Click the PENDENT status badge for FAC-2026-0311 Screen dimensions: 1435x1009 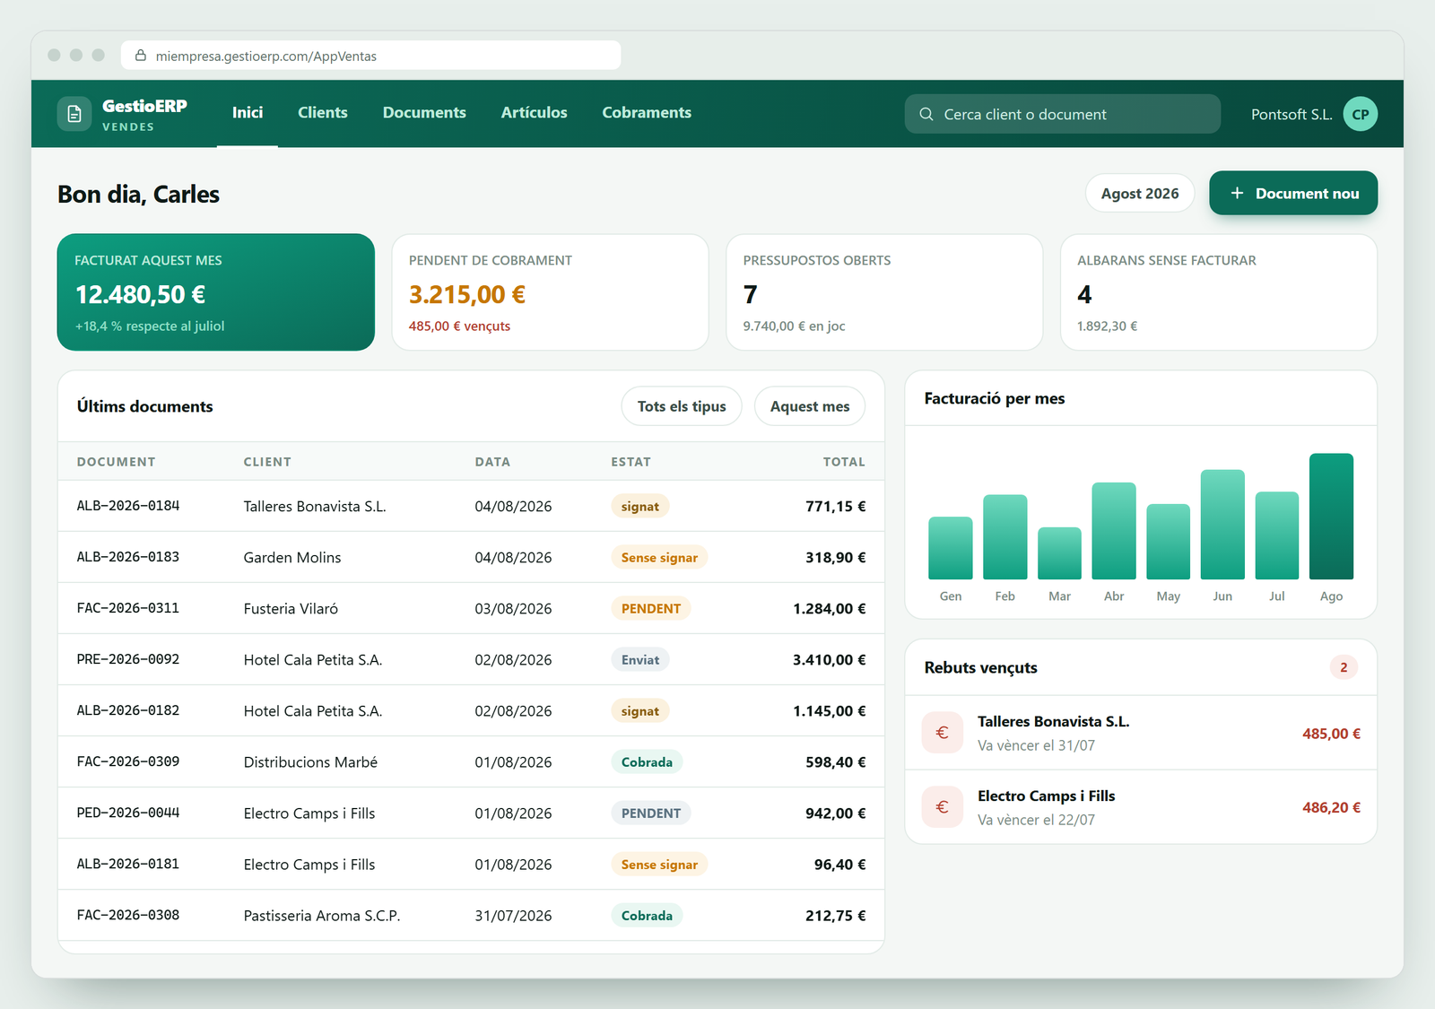pyautogui.click(x=651, y=608)
